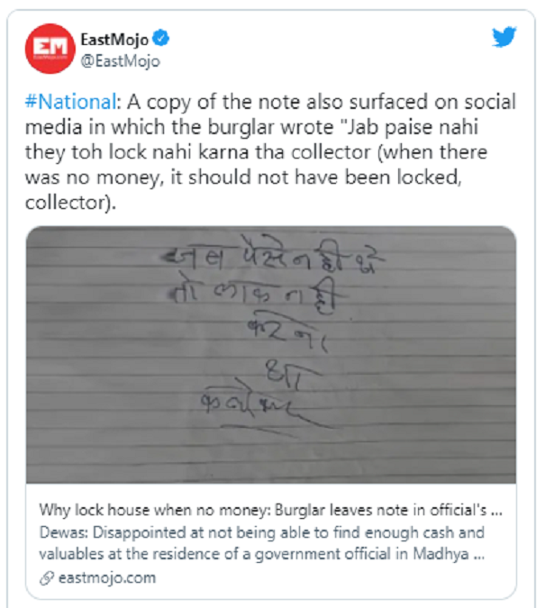Click the top handwritten Hindi line in photo
Screen dimensions: 545x608
pyautogui.click(x=274, y=258)
